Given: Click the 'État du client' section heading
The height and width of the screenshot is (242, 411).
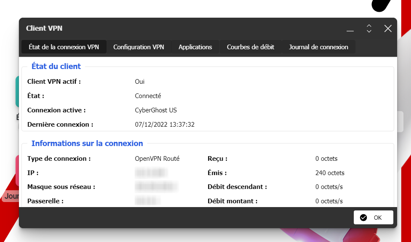Looking at the screenshot, I should coord(56,66).
